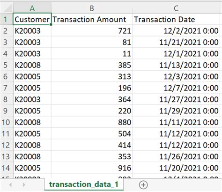Select cell with amount 916
Image resolution: width=222 pixels, height=192 pixels.
[x=92, y=168]
